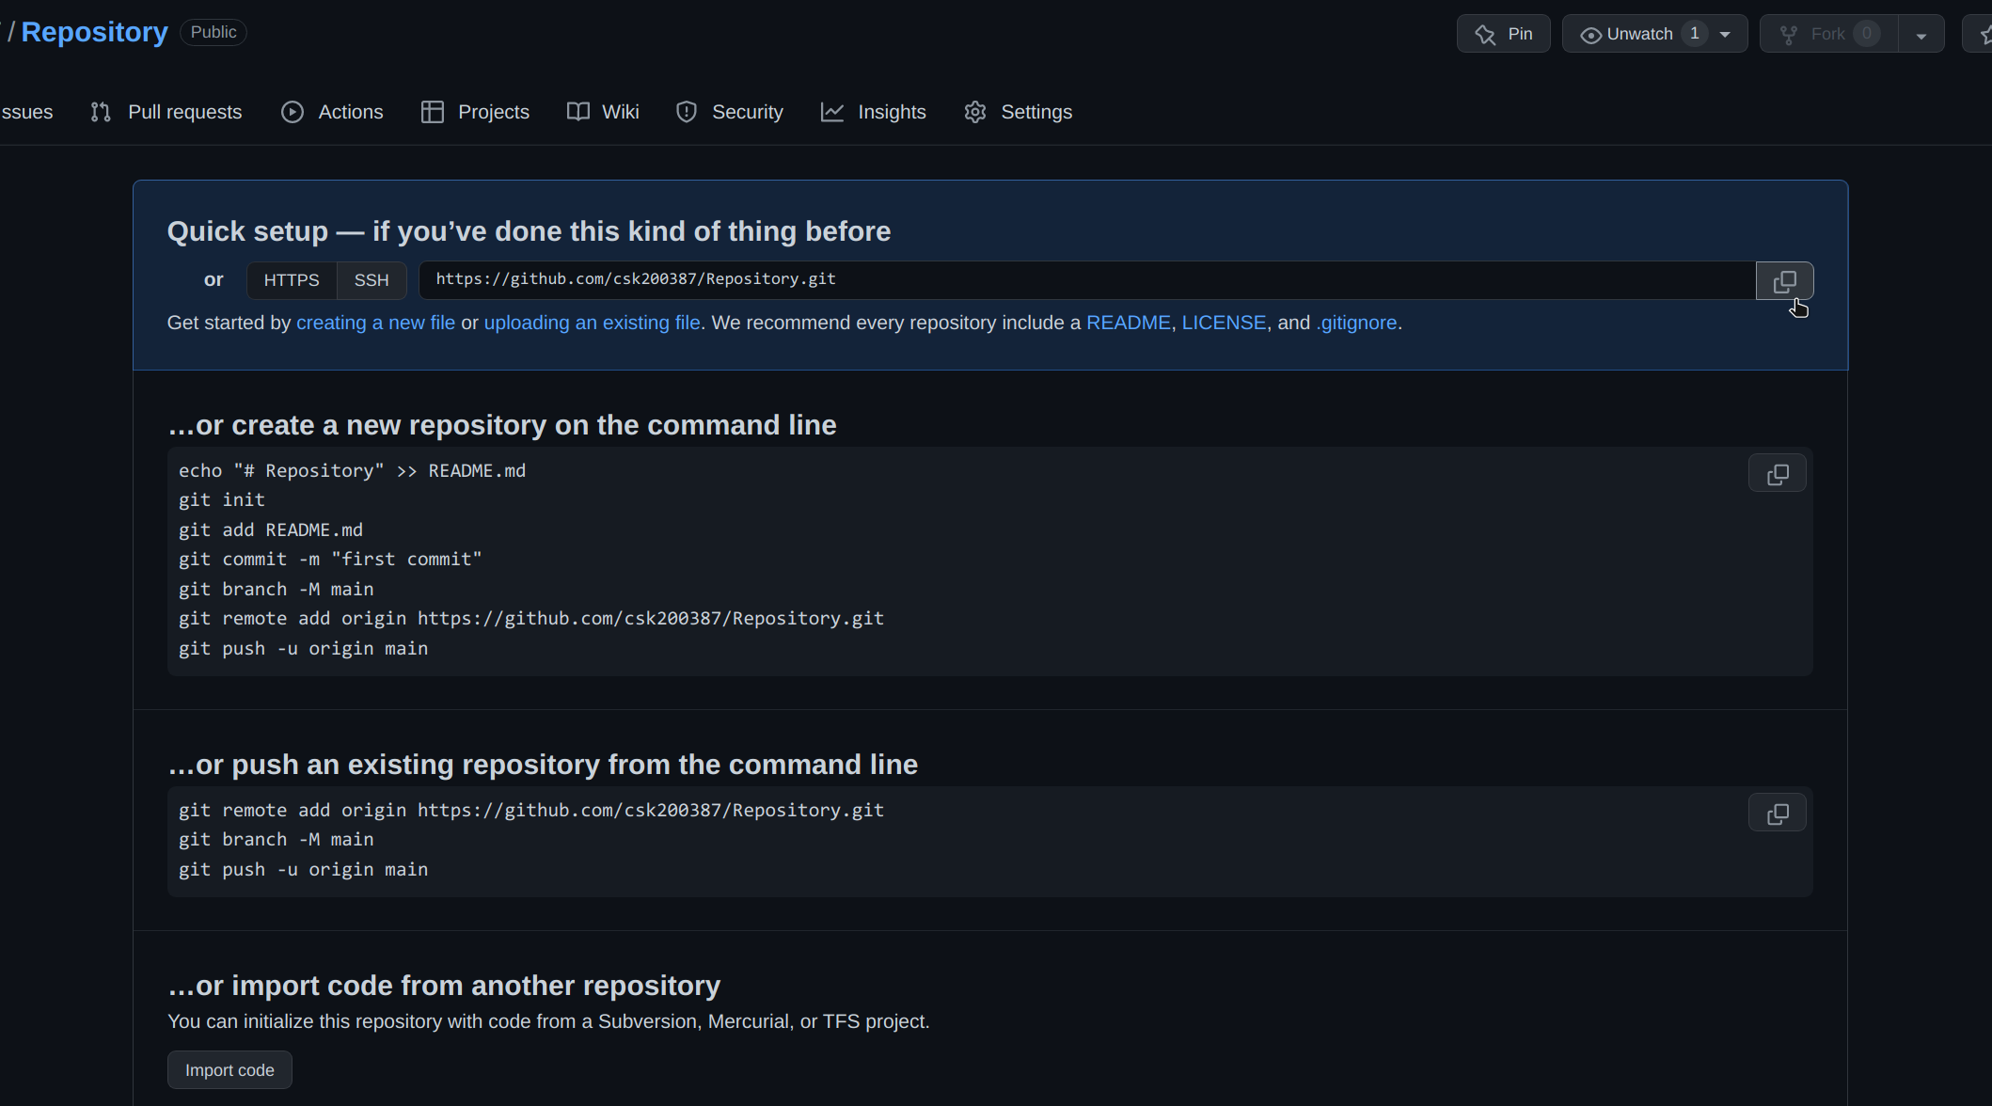Copy the push existing repository commands
1992x1106 pixels.
click(x=1777, y=814)
